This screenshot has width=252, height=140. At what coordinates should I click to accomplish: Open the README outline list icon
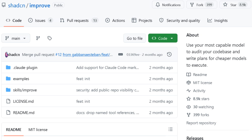[x=171, y=129]
